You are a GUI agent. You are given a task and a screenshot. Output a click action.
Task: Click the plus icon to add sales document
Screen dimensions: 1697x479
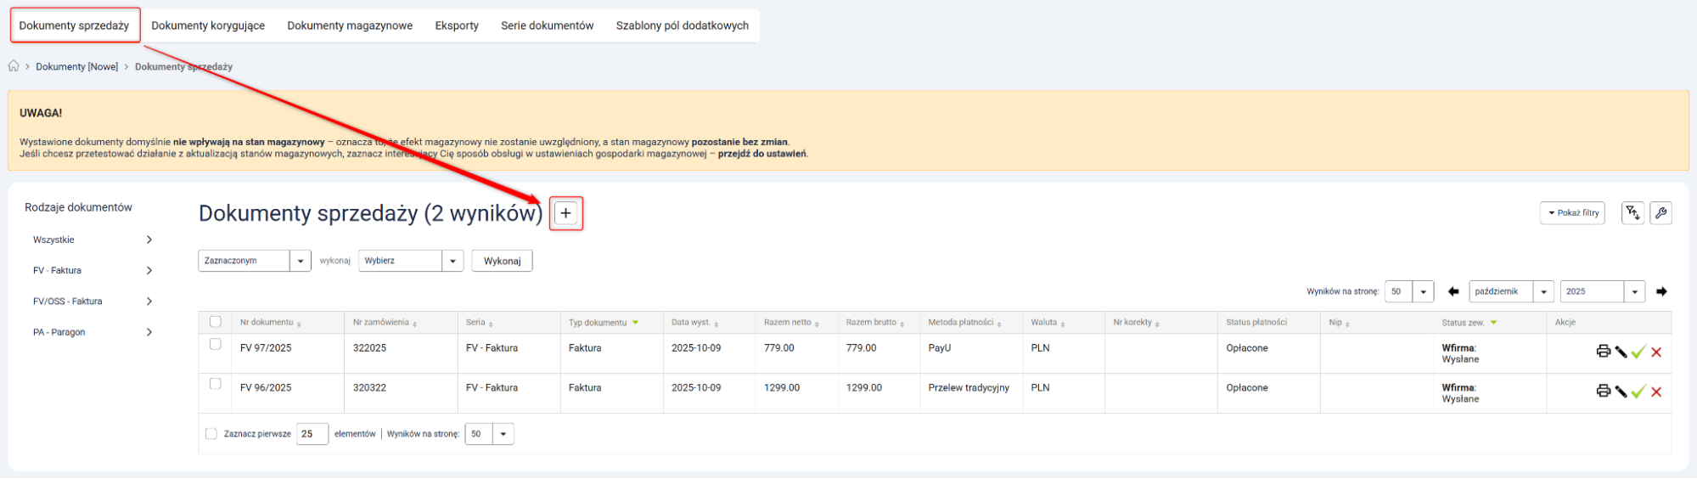[565, 213]
